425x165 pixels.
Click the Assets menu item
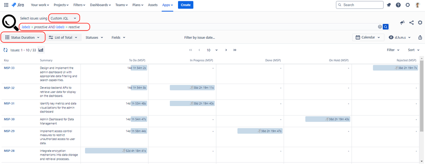click(153, 5)
